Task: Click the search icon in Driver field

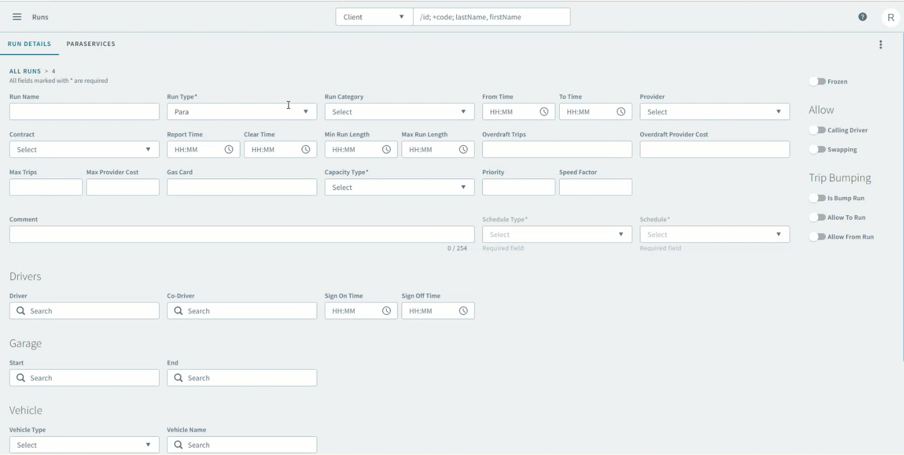Action: [21, 311]
